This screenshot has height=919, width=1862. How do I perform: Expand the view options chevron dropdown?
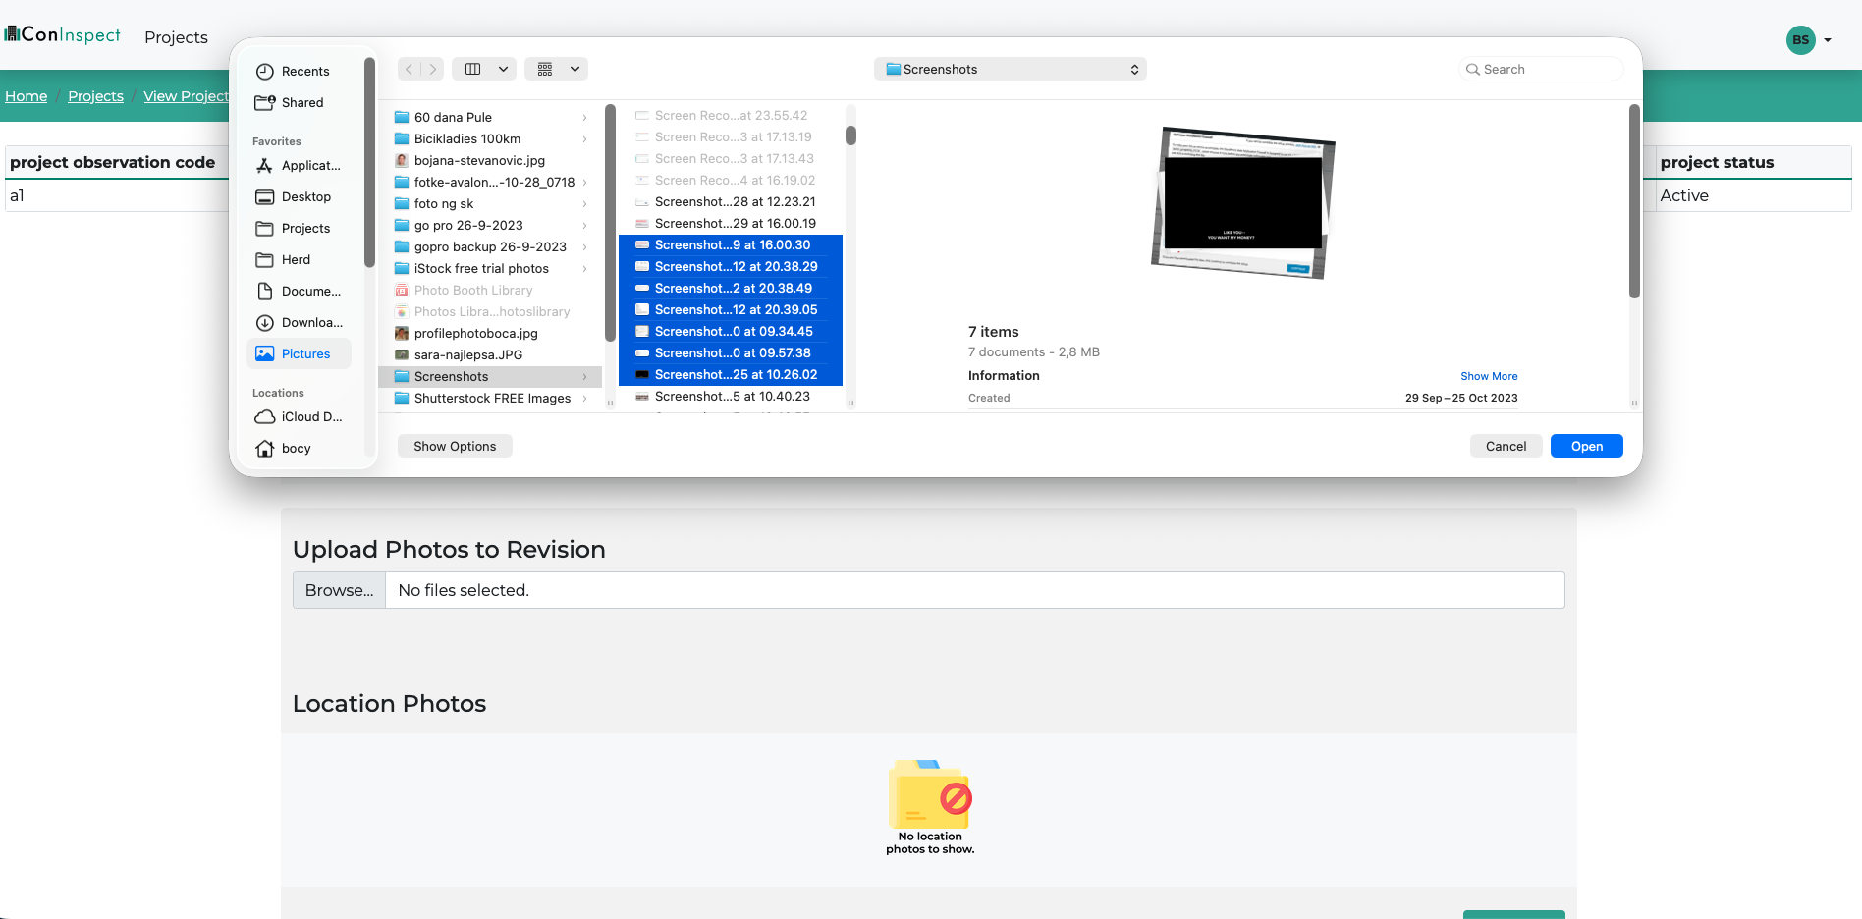coord(503,69)
